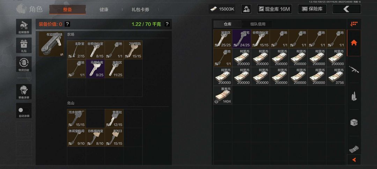377x169 pixels.
Task: Collapse the warehouse sidebar orange arrow
Action: pos(354,160)
